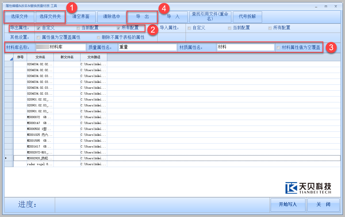
Task: Uncheck 自定义 under 导出属性
Action: pos(39,28)
